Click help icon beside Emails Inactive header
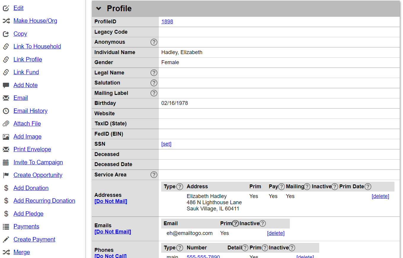This screenshot has height=258, width=403. [262, 223]
